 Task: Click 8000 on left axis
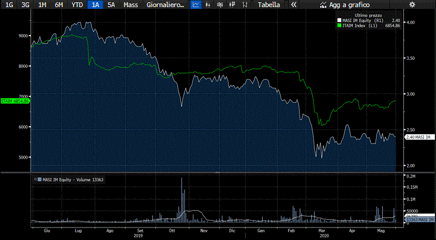(23, 66)
